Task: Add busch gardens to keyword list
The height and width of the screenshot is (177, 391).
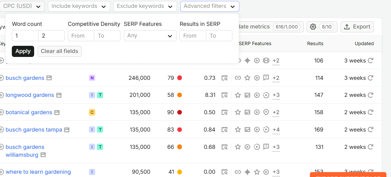Action: pos(2,78)
